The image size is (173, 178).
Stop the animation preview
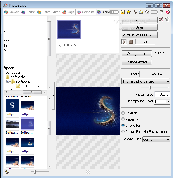click(x=131, y=42)
